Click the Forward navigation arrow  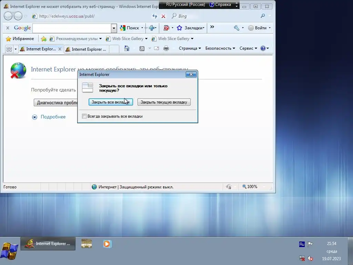pyautogui.click(x=18, y=16)
